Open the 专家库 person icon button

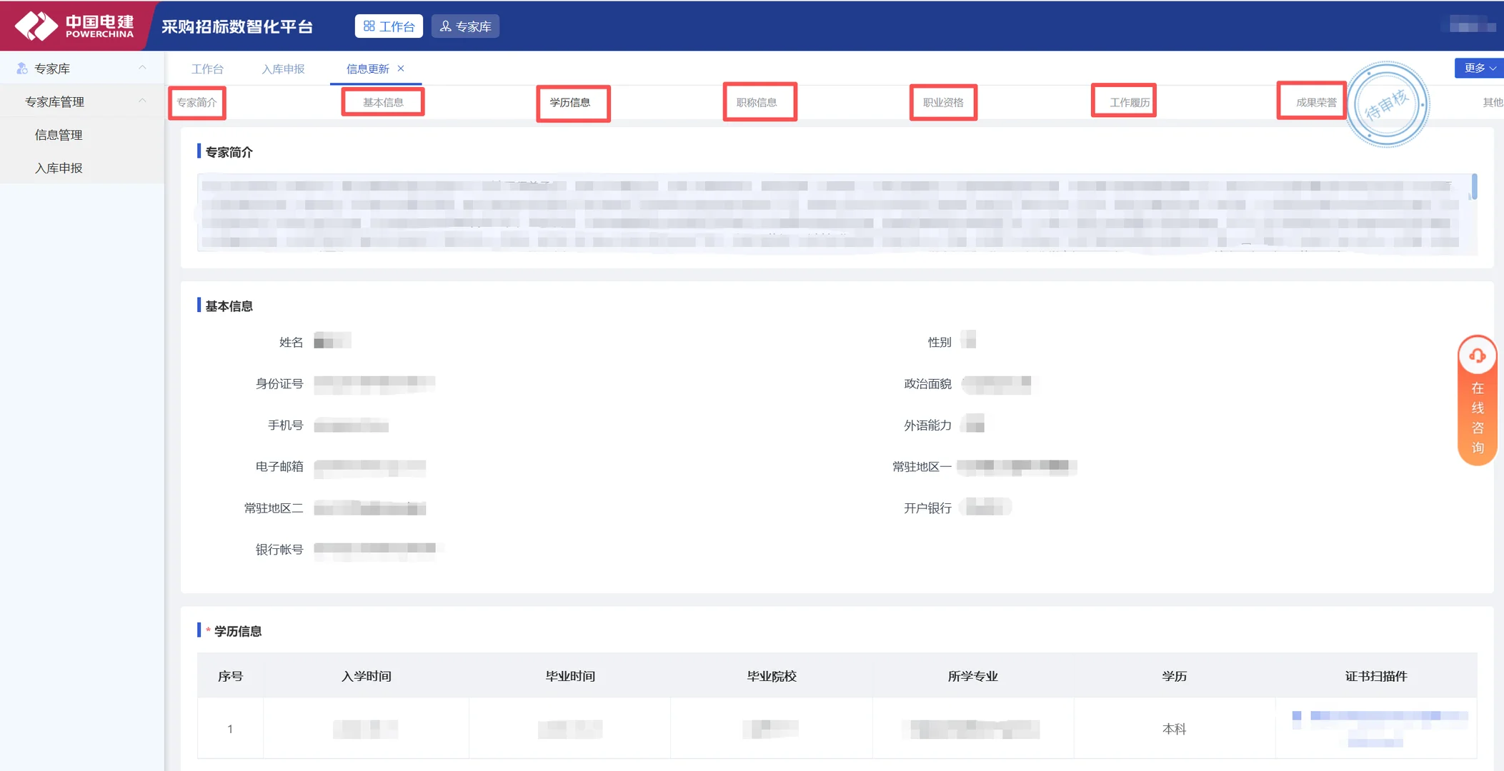click(465, 26)
